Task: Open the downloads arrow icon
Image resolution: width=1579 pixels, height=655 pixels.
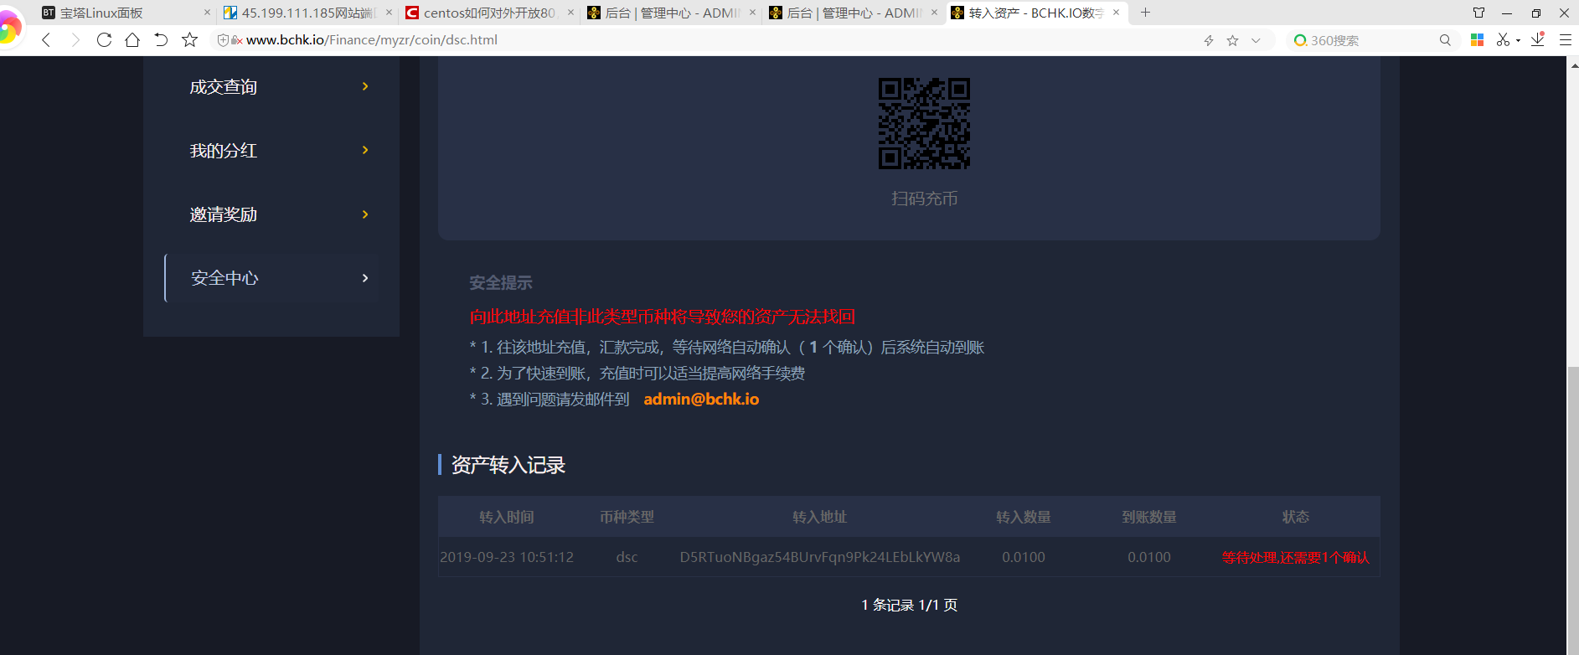Action: point(1538,39)
